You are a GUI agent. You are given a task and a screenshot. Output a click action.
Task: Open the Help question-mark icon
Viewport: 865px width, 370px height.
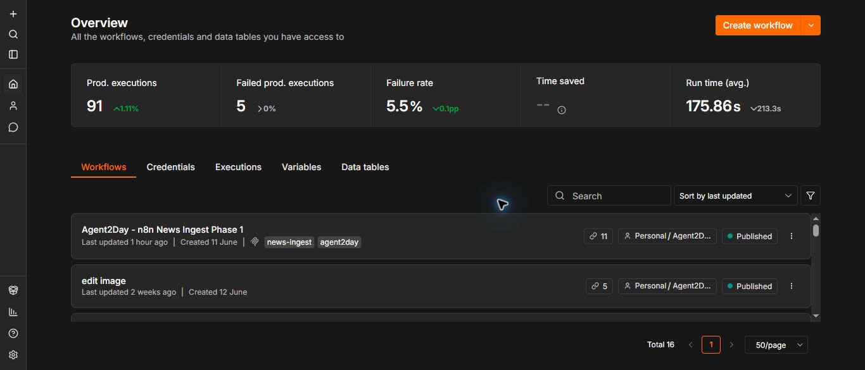coord(13,333)
